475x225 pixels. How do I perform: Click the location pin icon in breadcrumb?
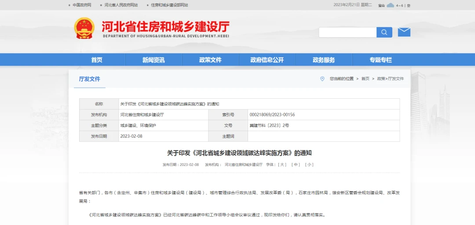pos(322,79)
